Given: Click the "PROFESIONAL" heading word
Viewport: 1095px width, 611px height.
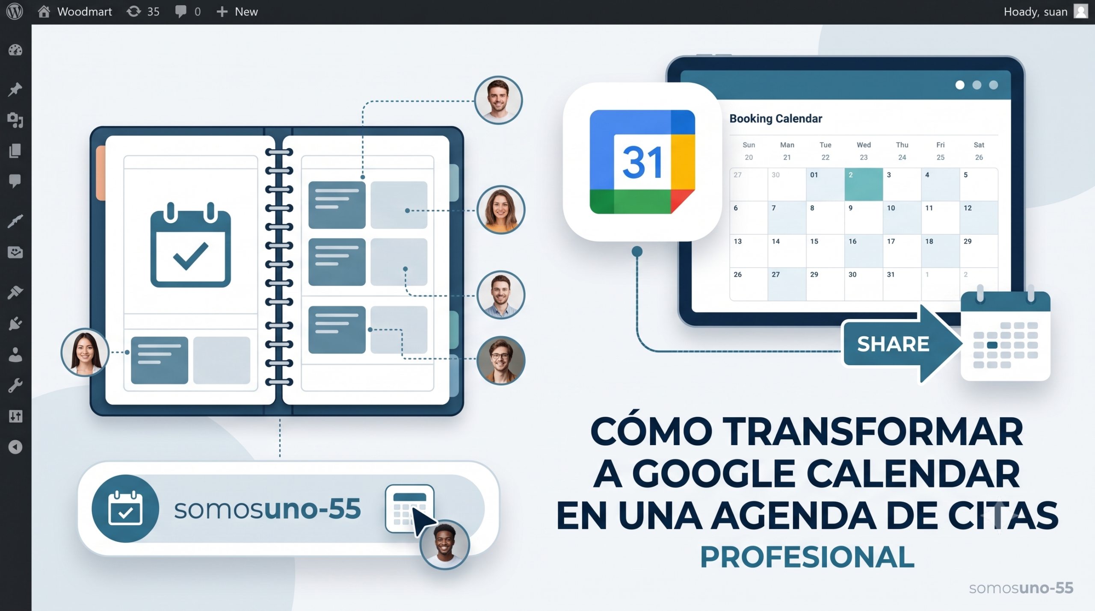Looking at the screenshot, I should coord(807,557).
